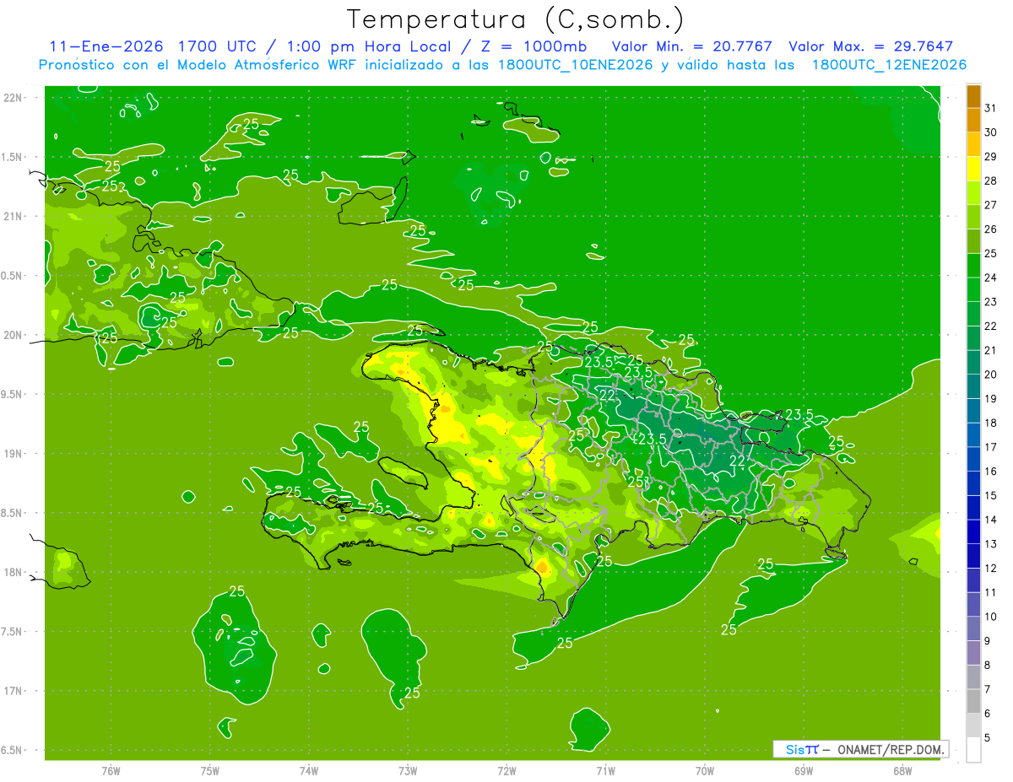This screenshot has width=1013, height=782.
Task: Click the '75W' longitude axis label
Action: [x=209, y=770]
